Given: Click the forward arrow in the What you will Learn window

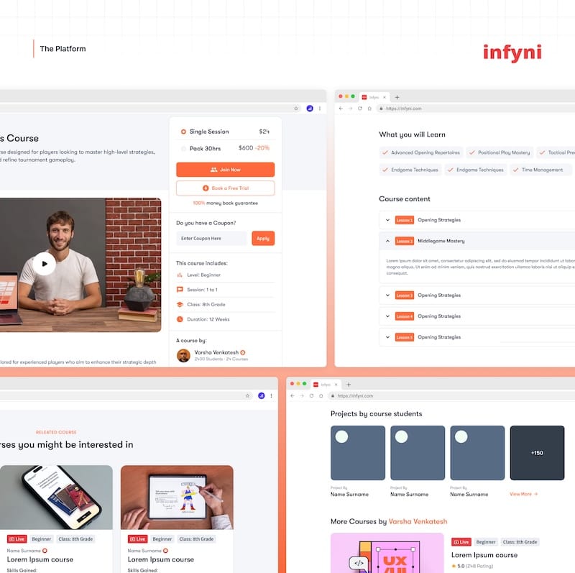Looking at the screenshot, I should pos(351,109).
